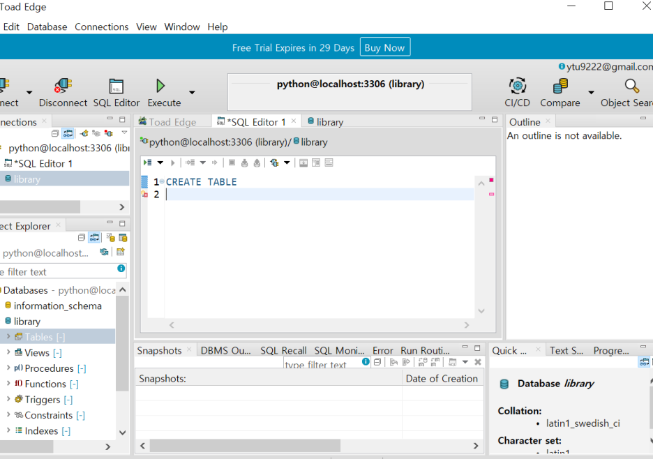Click first result layout icon in editor toolbar
The image size is (653, 459).
pos(303,163)
